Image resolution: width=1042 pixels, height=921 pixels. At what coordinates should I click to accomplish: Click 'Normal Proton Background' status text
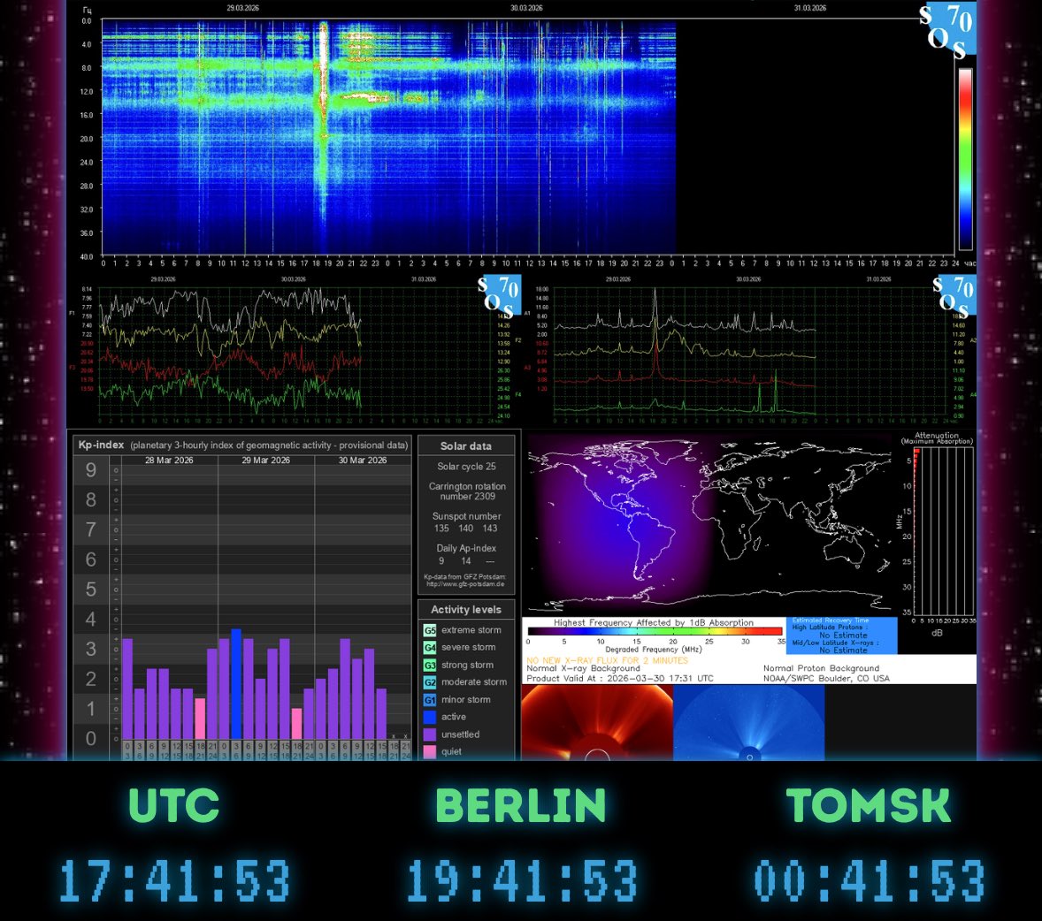click(x=821, y=669)
